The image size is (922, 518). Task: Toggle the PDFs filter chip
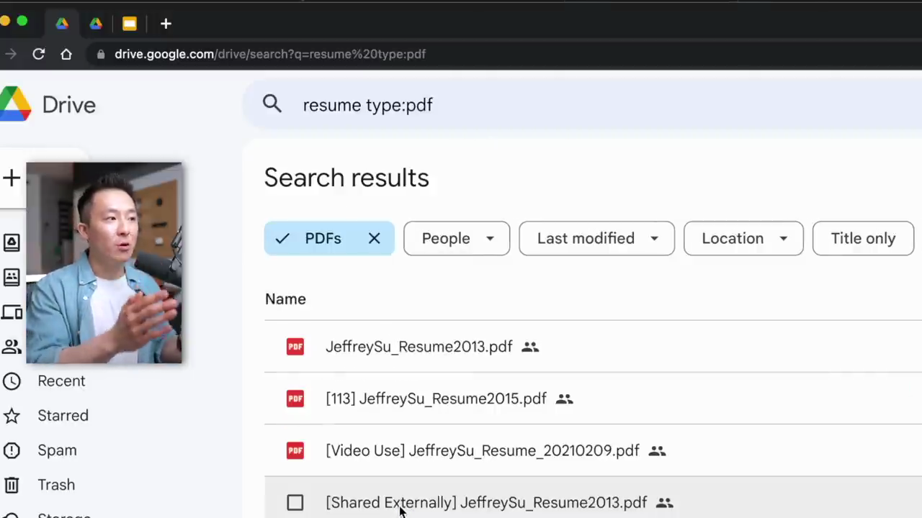(329, 238)
